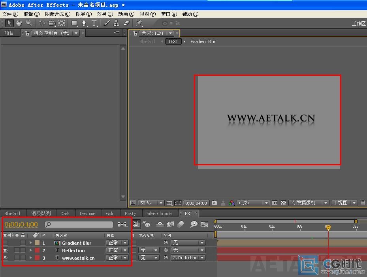Switch to the 渲染队列 tab
367x277 pixels.
pos(41,213)
